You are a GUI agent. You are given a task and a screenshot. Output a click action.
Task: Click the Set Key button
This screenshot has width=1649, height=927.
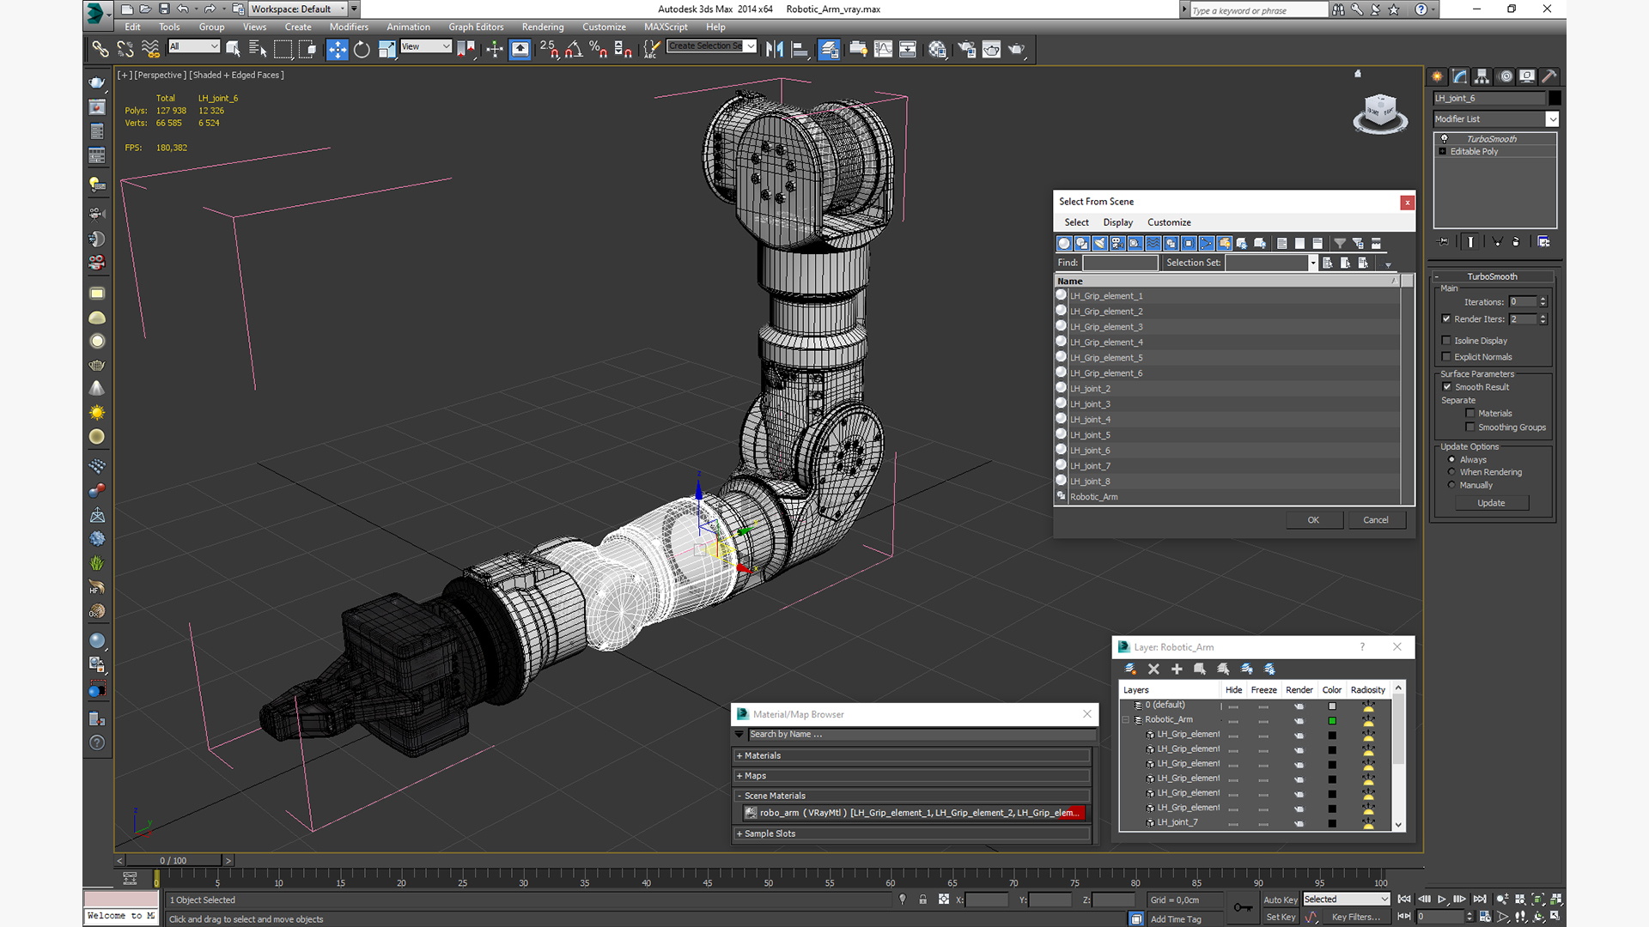tap(1280, 917)
